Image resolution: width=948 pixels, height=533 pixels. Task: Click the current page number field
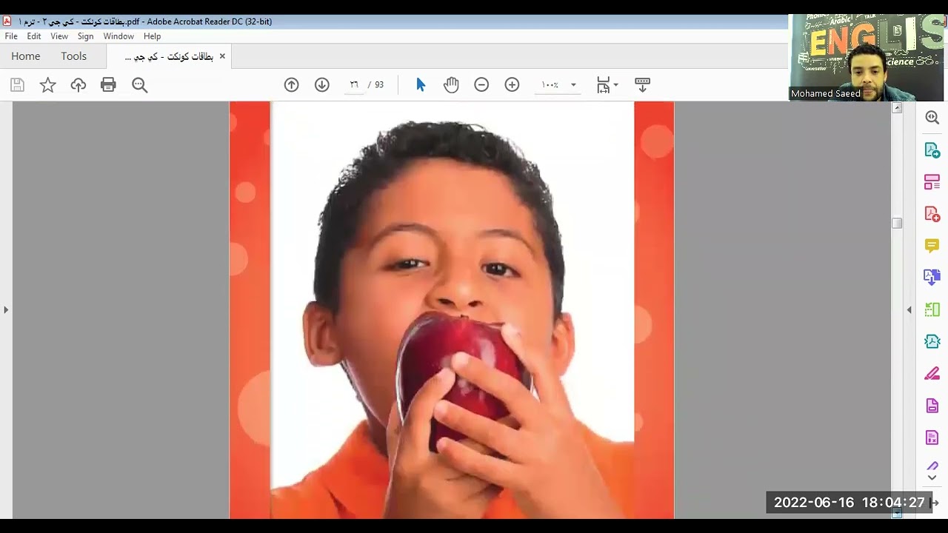click(354, 85)
